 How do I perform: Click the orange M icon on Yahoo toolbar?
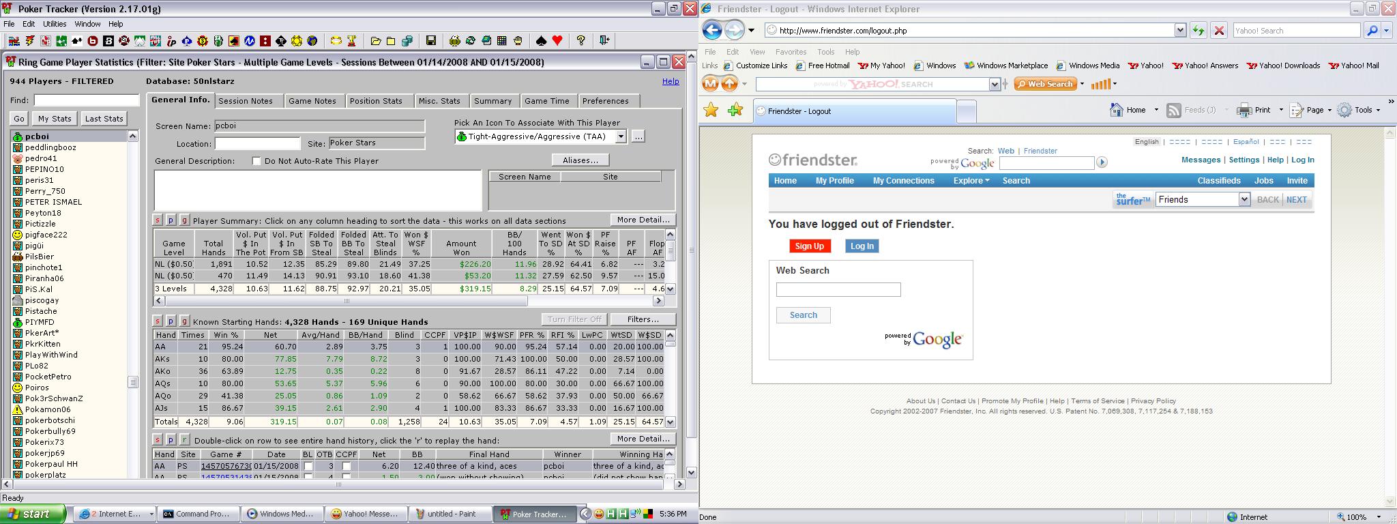(711, 84)
